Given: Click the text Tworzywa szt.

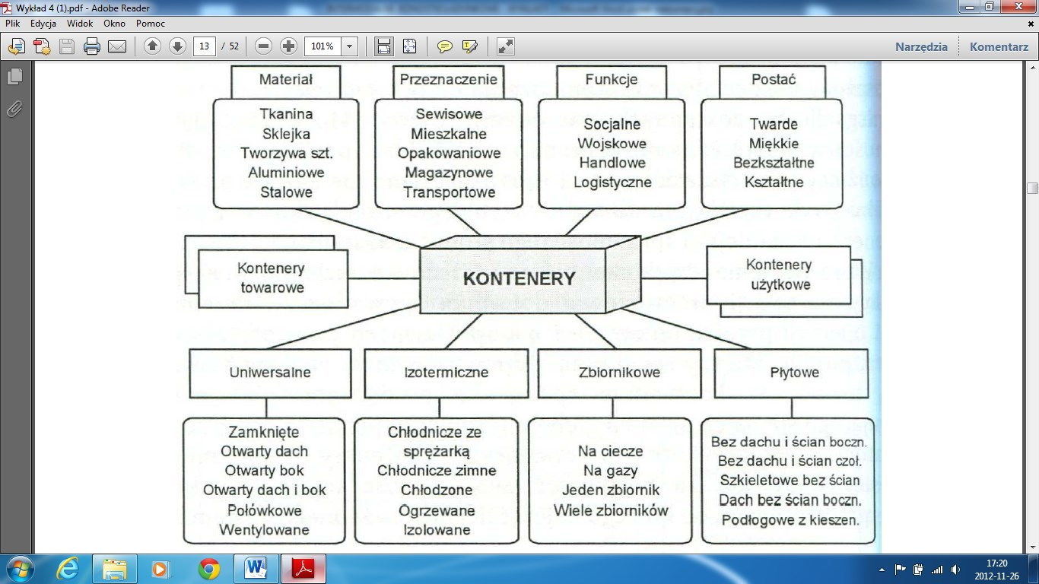Looking at the screenshot, I should click(x=287, y=153).
